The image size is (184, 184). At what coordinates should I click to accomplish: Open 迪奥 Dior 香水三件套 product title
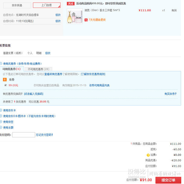(102, 10)
